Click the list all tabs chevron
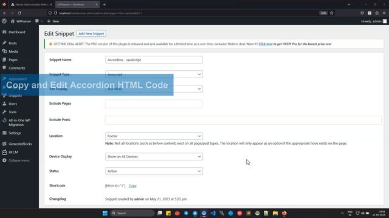Image resolution: width=389 pixels, height=218 pixels. click(x=348, y=4)
